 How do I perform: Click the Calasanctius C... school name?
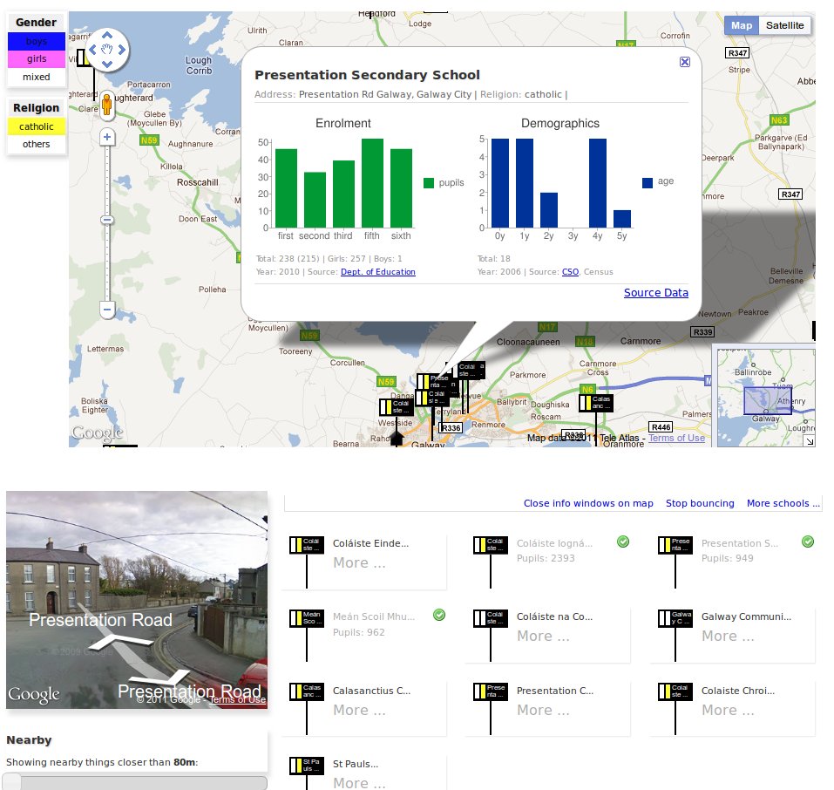(x=371, y=691)
